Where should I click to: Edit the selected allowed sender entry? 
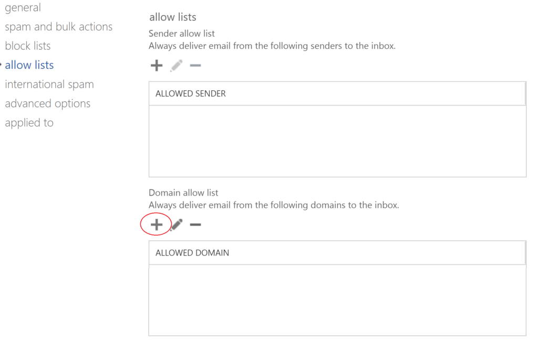pos(177,66)
